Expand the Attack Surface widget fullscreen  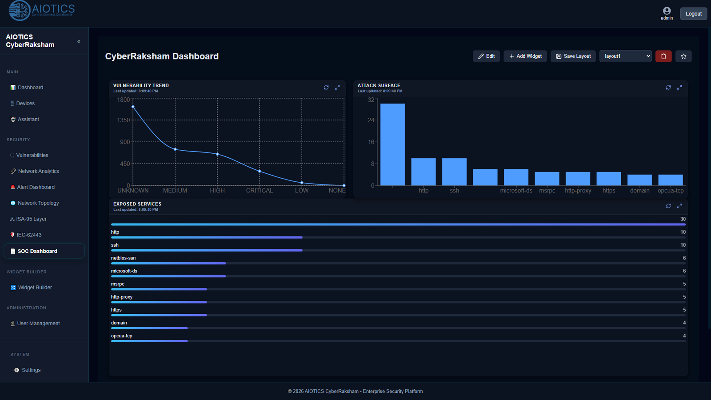(679, 88)
